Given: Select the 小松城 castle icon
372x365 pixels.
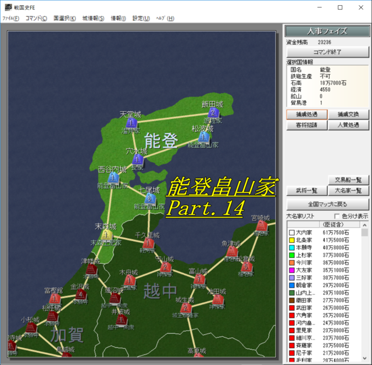Looking at the screenshot, I should point(31,328).
